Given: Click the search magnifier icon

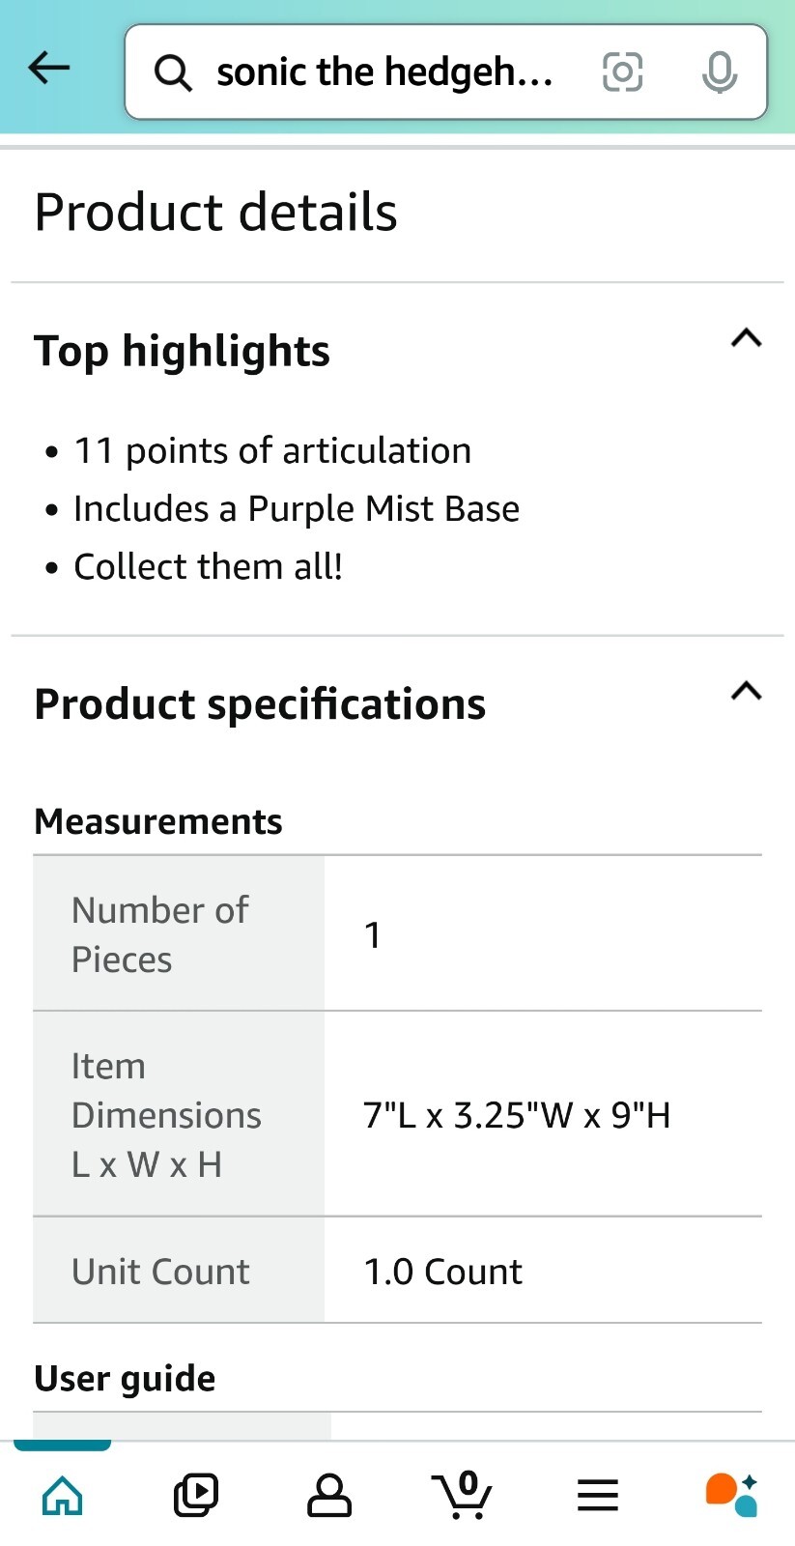Looking at the screenshot, I should coord(173,72).
